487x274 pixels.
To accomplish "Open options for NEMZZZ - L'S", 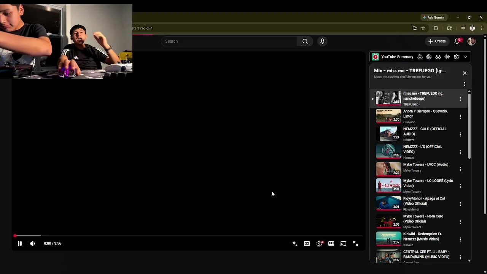I will tap(460, 152).
